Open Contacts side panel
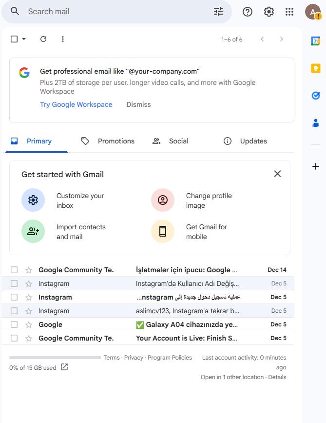 pos(315,123)
